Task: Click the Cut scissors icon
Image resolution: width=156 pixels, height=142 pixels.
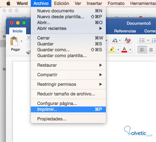Action: tap(29, 38)
